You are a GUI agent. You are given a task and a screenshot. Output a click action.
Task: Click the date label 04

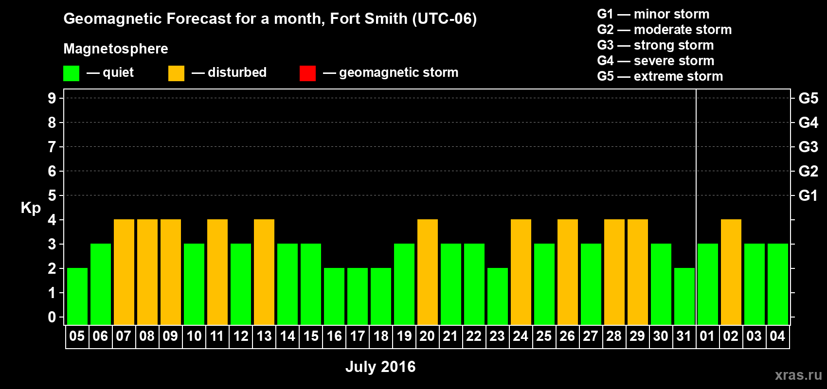pos(777,336)
